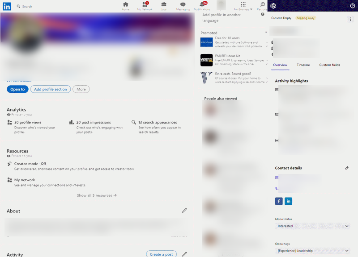Viewport: 358px width, 257px height.
Task: Open Show all 5 resources link
Action: [x=97, y=195]
